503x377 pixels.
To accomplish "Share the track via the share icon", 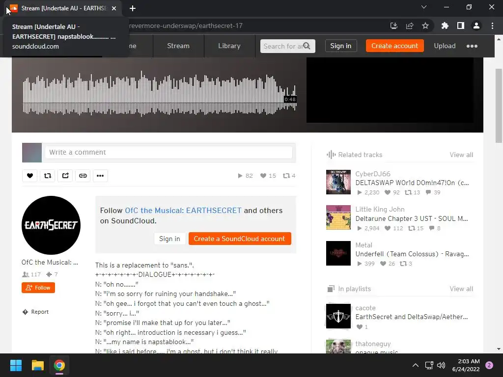I will [65, 176].
